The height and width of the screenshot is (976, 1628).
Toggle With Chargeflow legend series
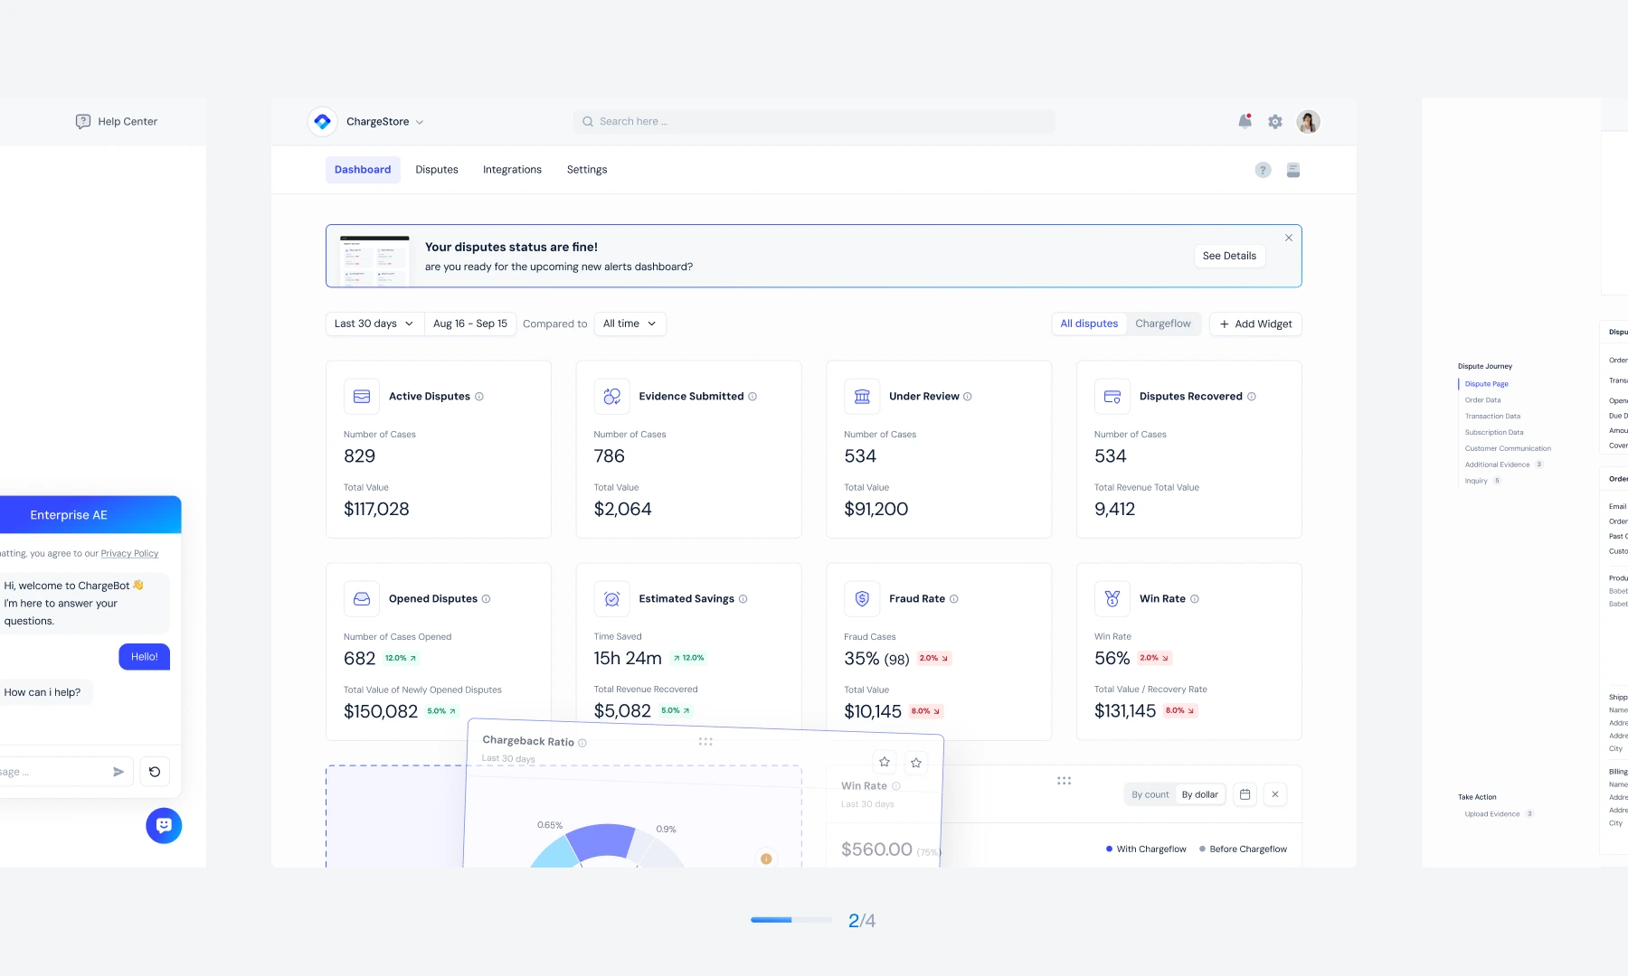(1146, 849)
